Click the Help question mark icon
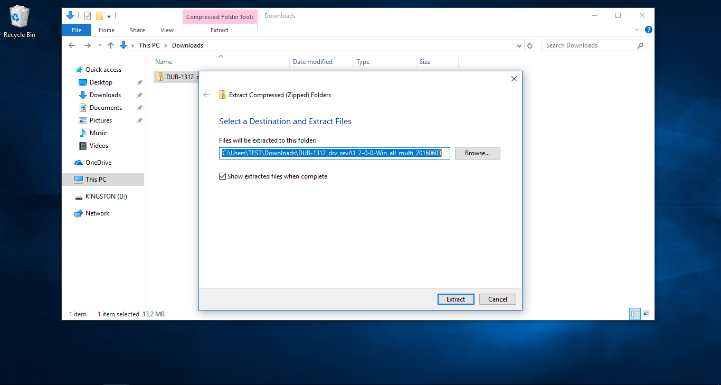 tap(649, 30)
